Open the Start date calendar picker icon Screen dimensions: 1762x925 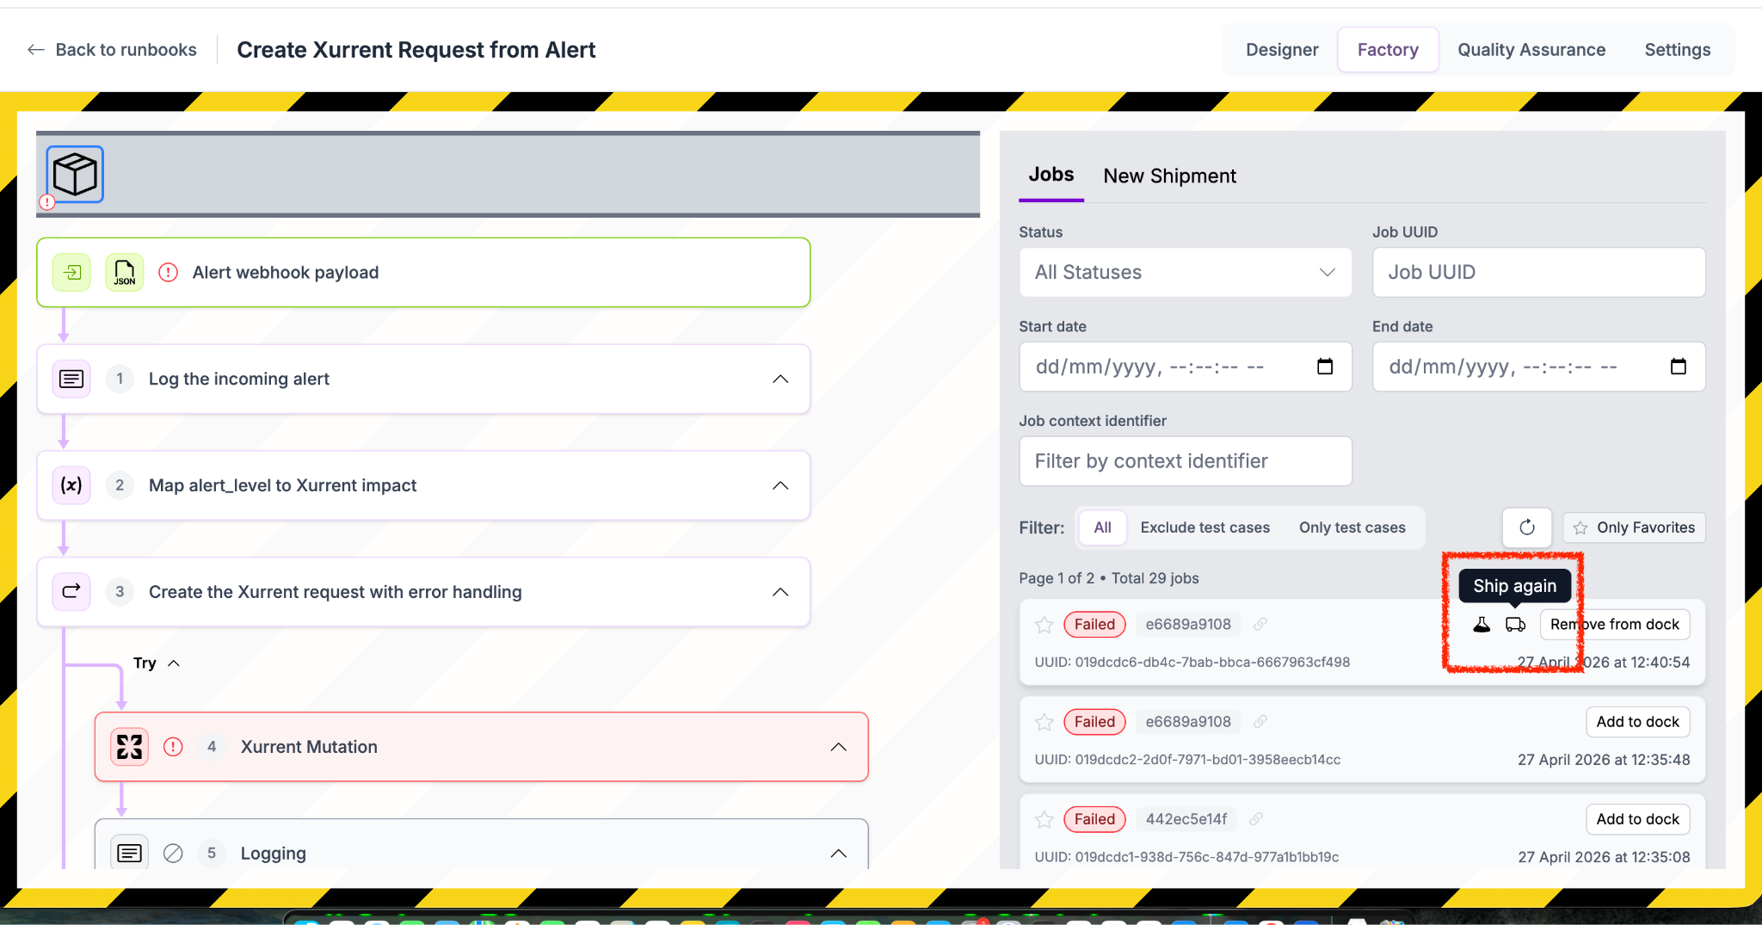click(1325, 367)
